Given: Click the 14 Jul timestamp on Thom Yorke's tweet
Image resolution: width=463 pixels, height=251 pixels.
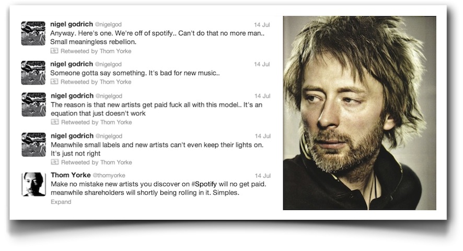Looking at the screenshot, I should point(263,176).
